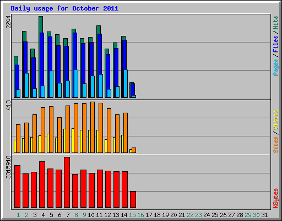Click day label 28 on the x-axis
The image size is (282, 221).
pos(240,215)
